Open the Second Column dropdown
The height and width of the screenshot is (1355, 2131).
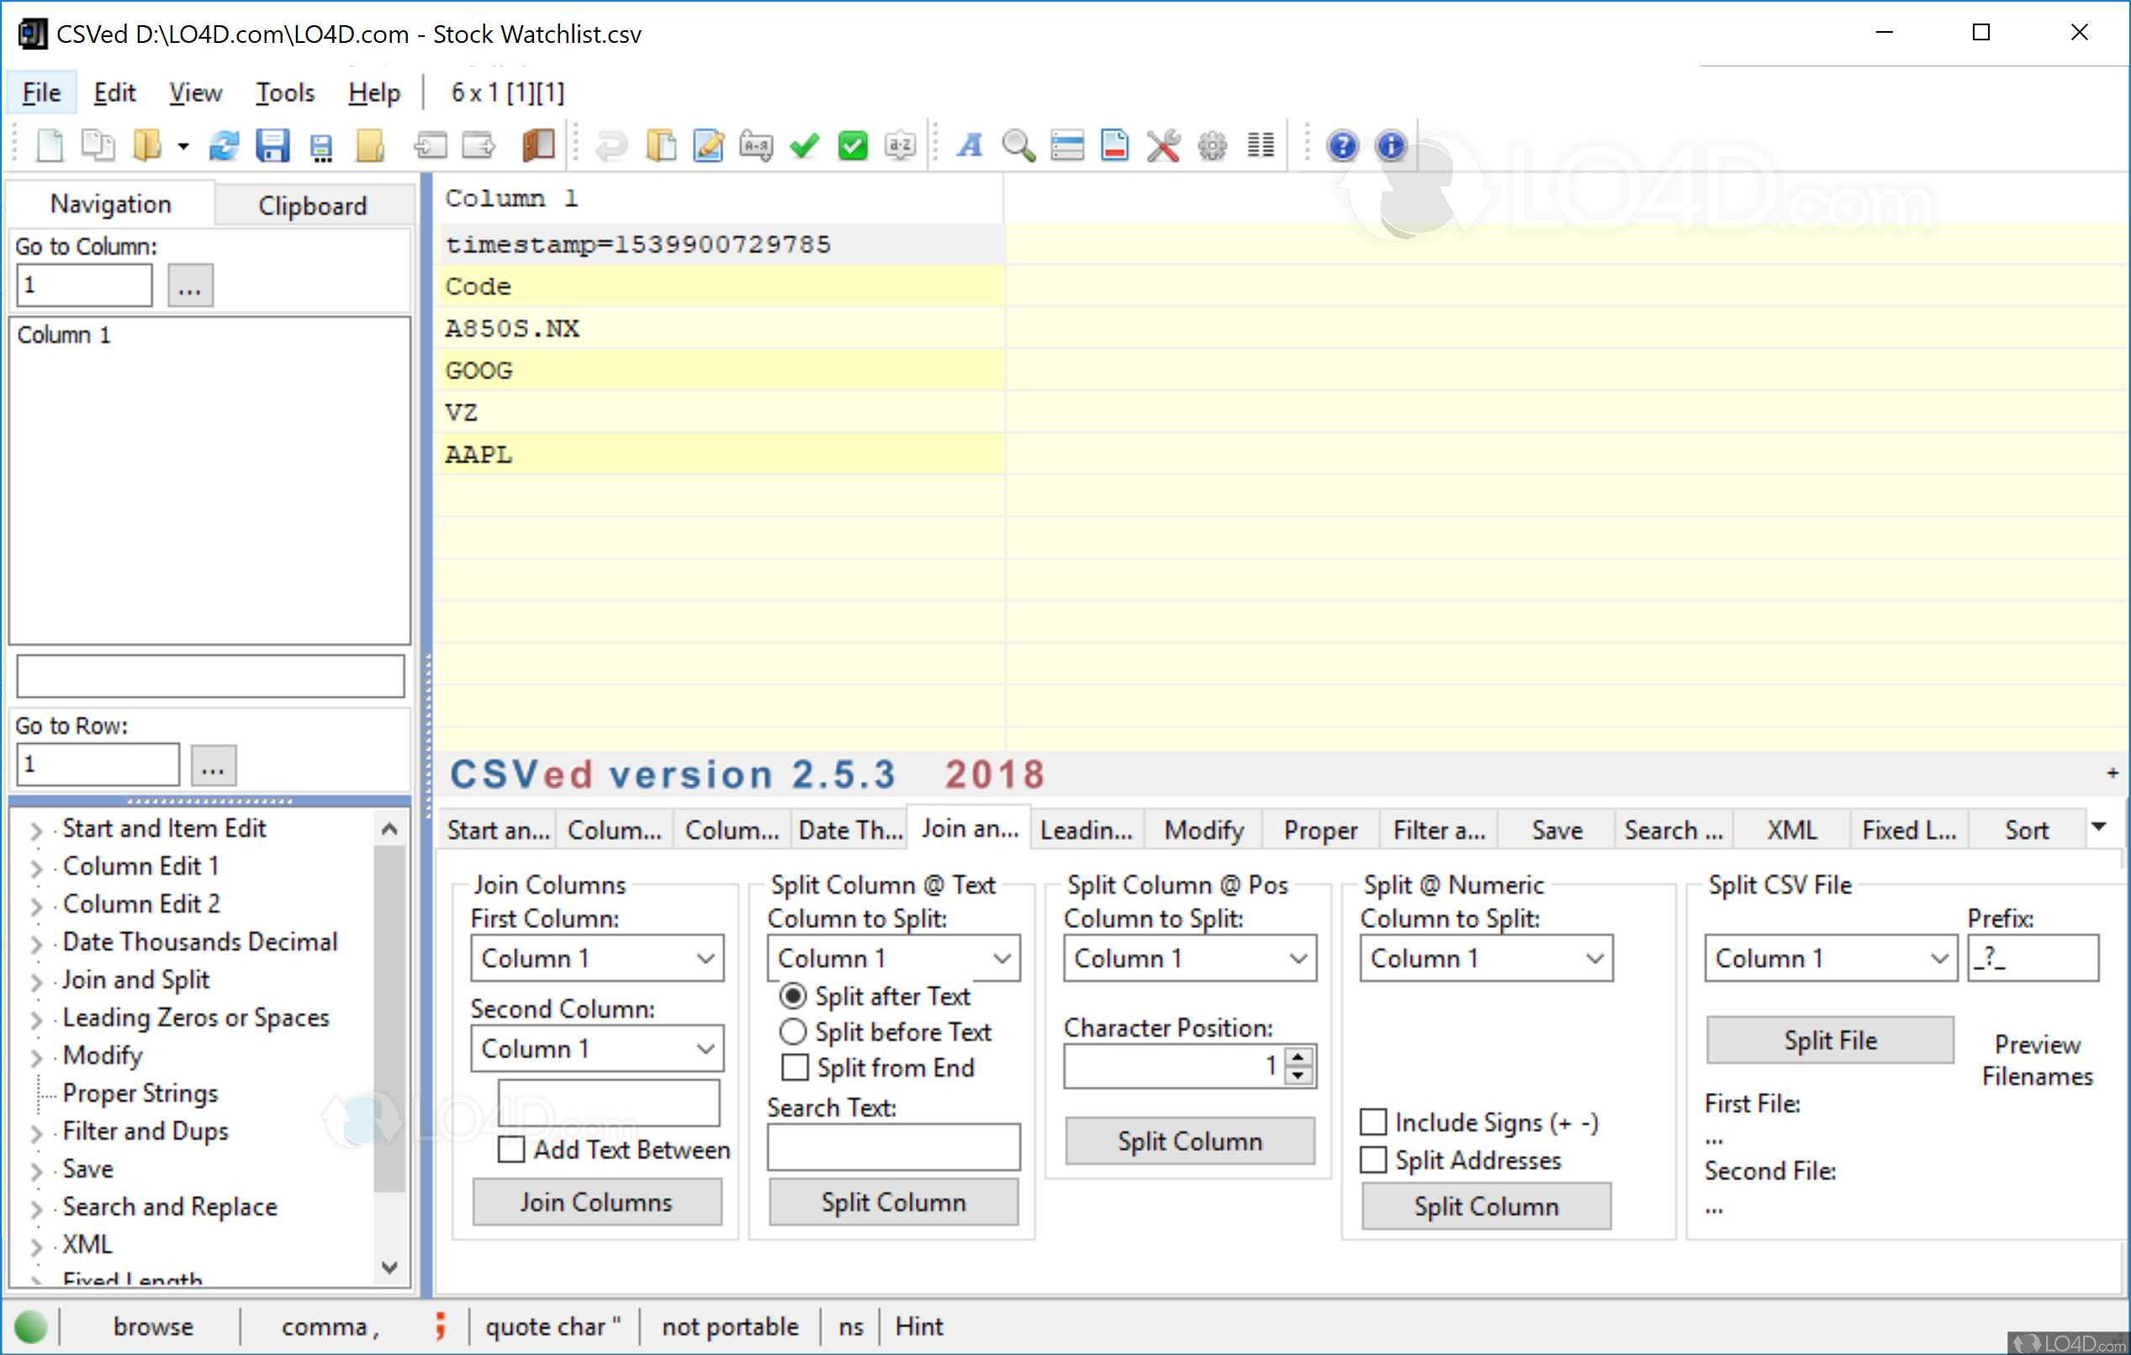[596, 1048]
